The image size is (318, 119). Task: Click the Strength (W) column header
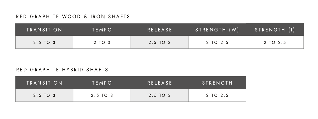point(217,30)
